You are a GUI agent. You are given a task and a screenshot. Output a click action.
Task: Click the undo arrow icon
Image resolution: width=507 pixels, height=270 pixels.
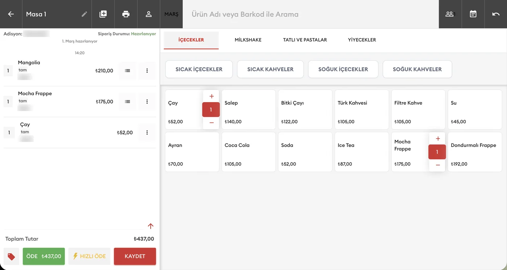(496, 14)
